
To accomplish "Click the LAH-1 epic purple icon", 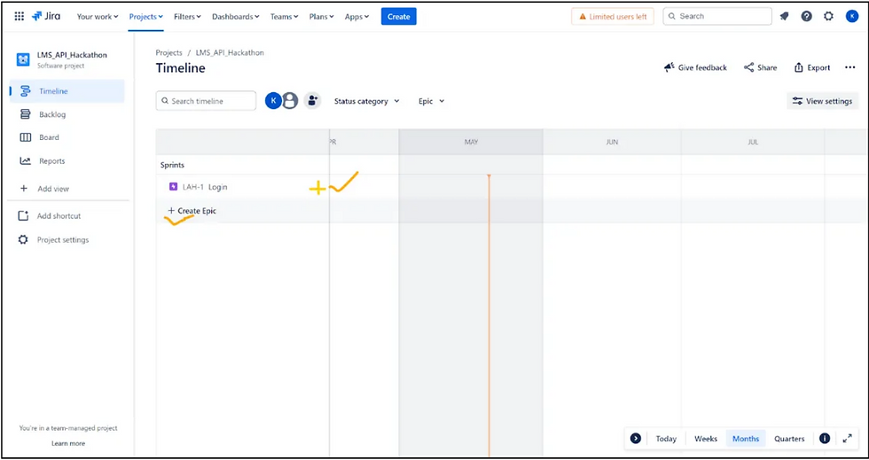I will coord(173,187).
